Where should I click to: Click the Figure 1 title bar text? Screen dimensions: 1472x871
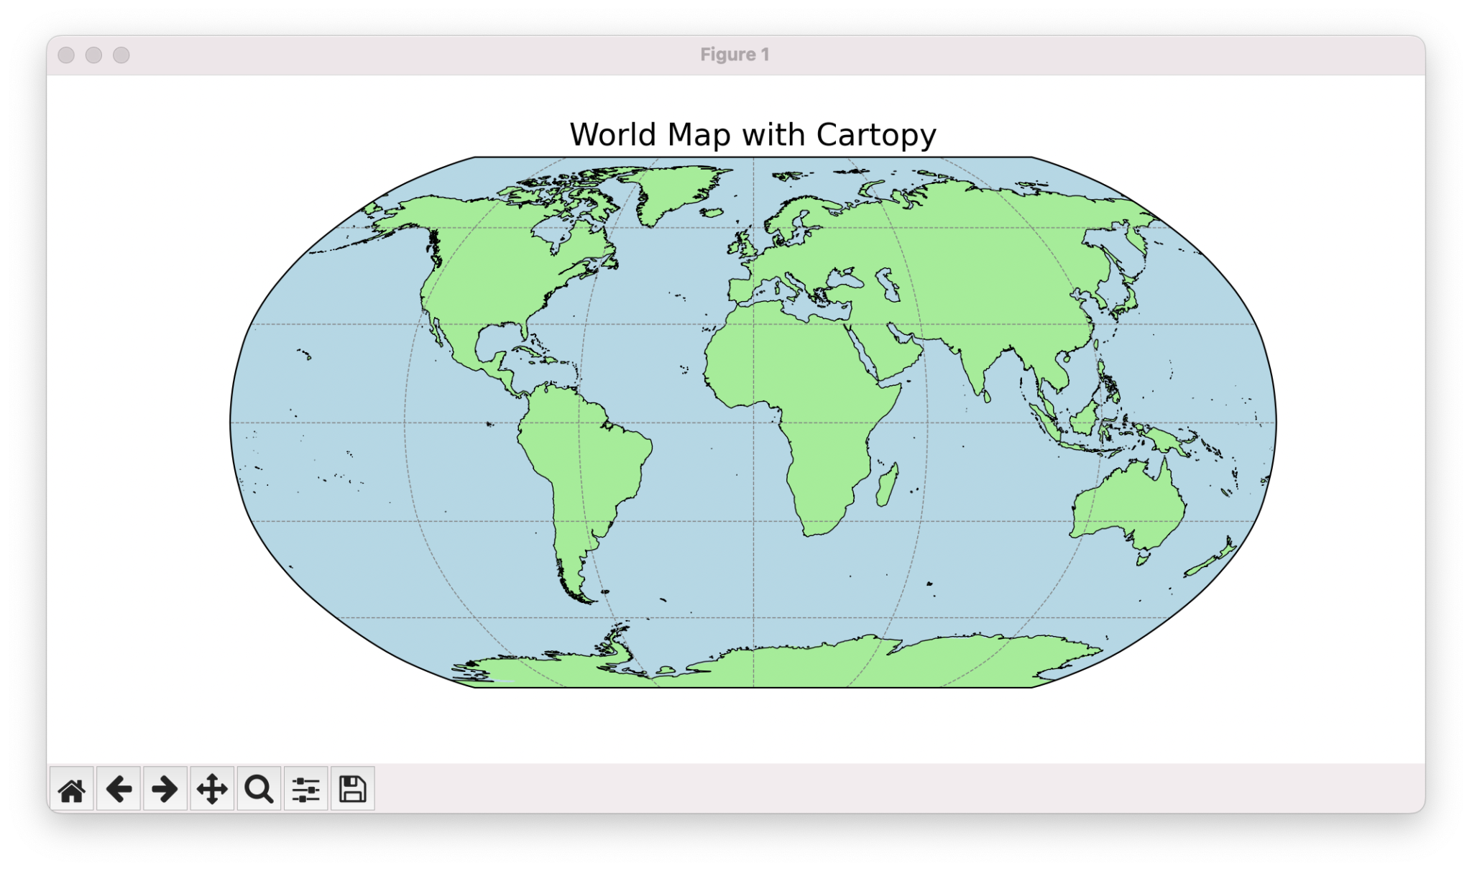point(735,54)
